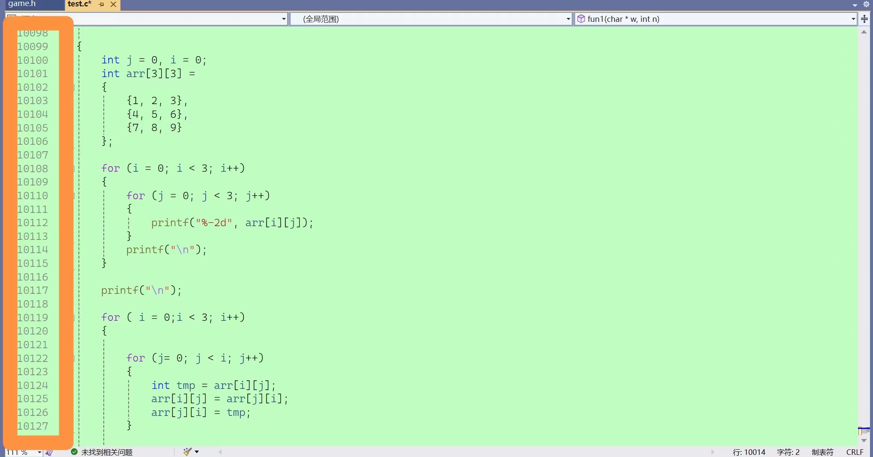
Task: Open document well settings gear
Action: (866, 4)
